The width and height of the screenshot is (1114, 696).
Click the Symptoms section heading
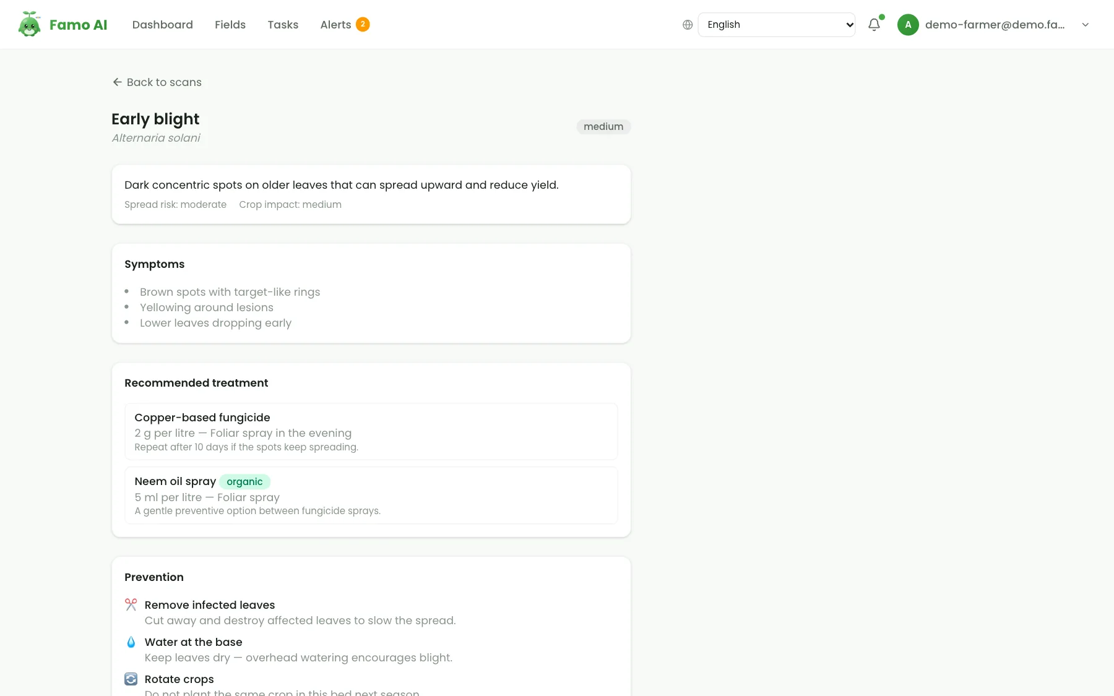pos(155,264)
